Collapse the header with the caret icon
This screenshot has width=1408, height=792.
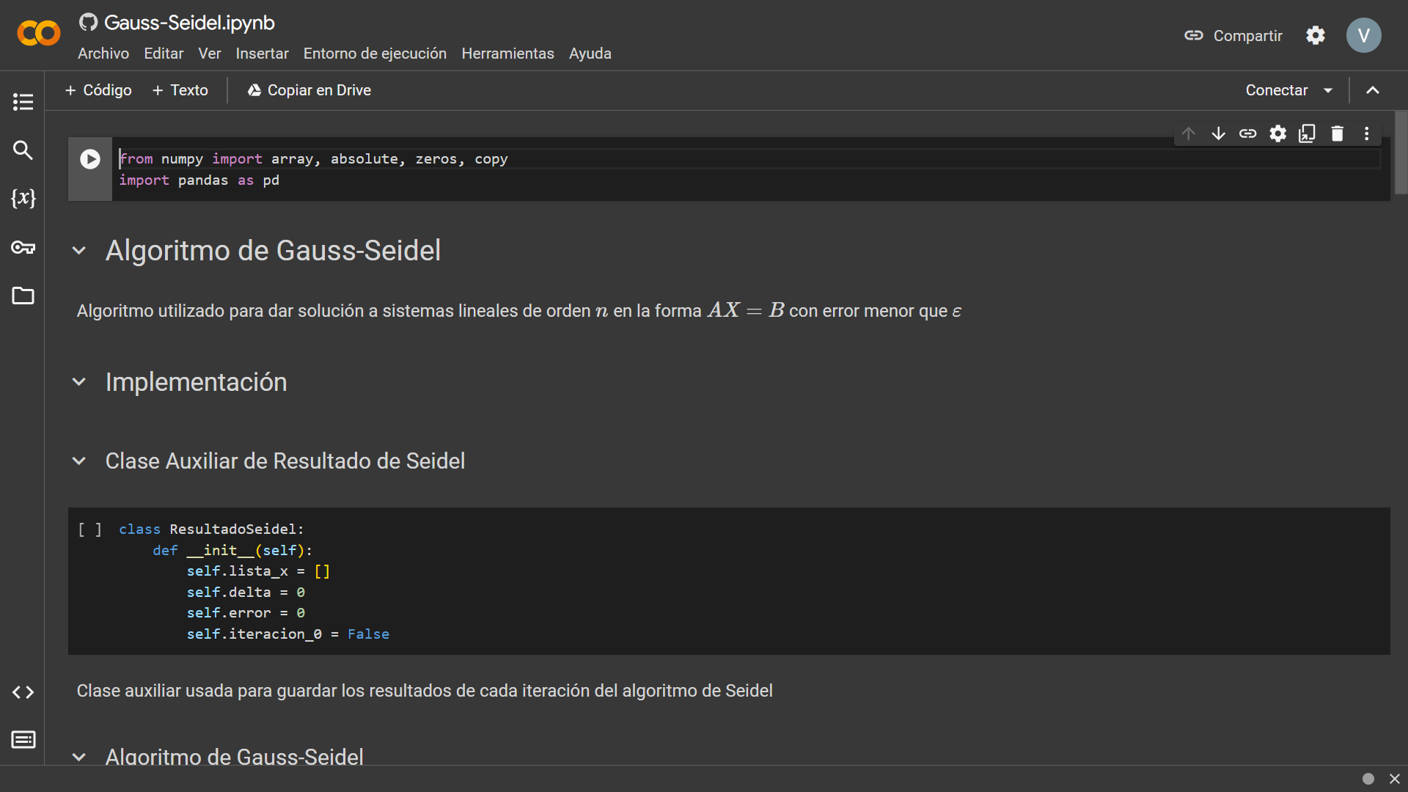pos(1373,90)
